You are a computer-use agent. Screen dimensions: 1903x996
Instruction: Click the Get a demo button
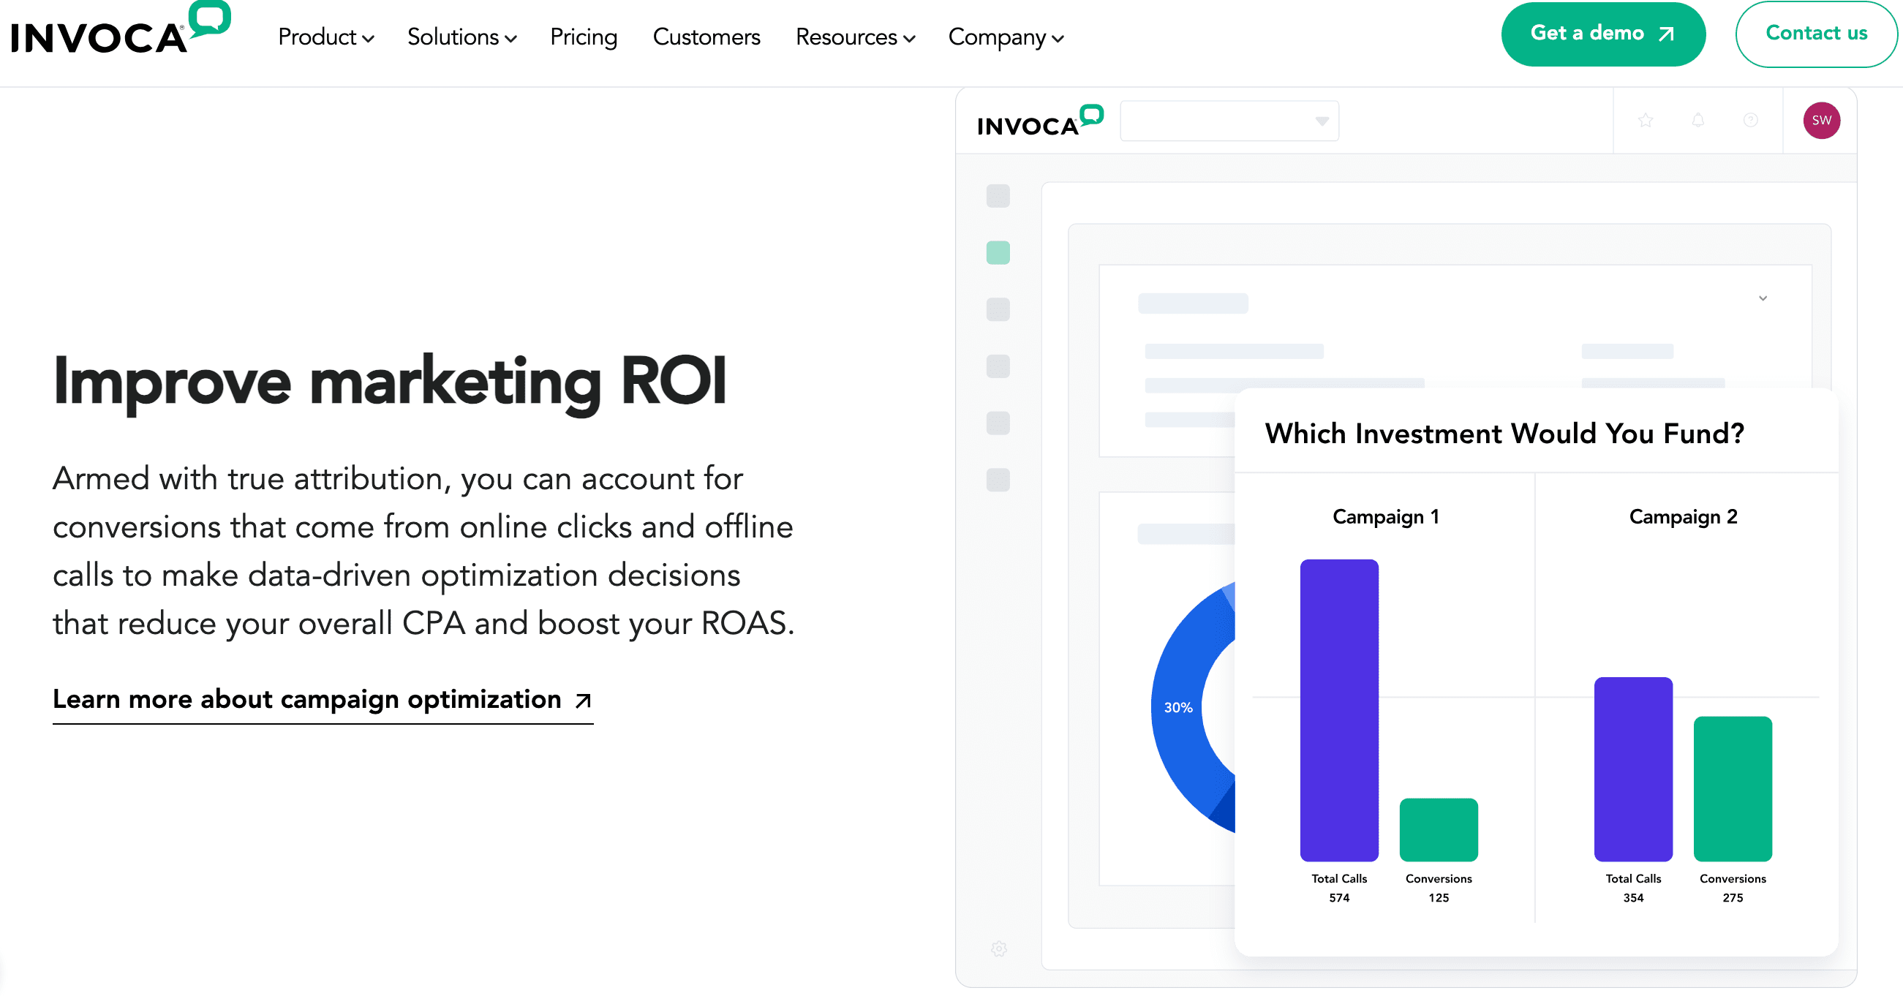coord(1602,34)
